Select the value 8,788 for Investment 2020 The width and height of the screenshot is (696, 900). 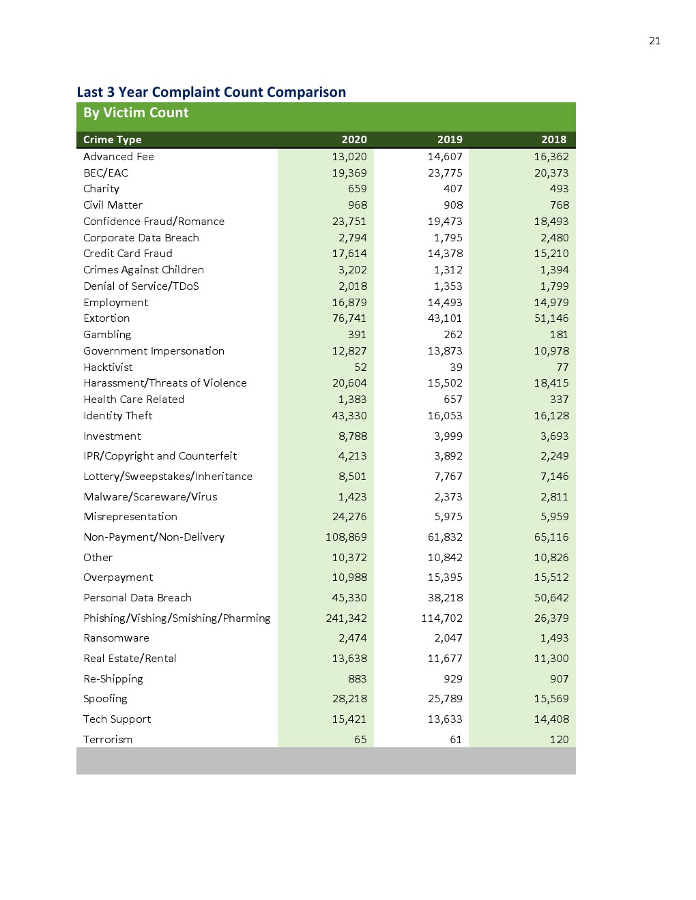pos(353,436)
